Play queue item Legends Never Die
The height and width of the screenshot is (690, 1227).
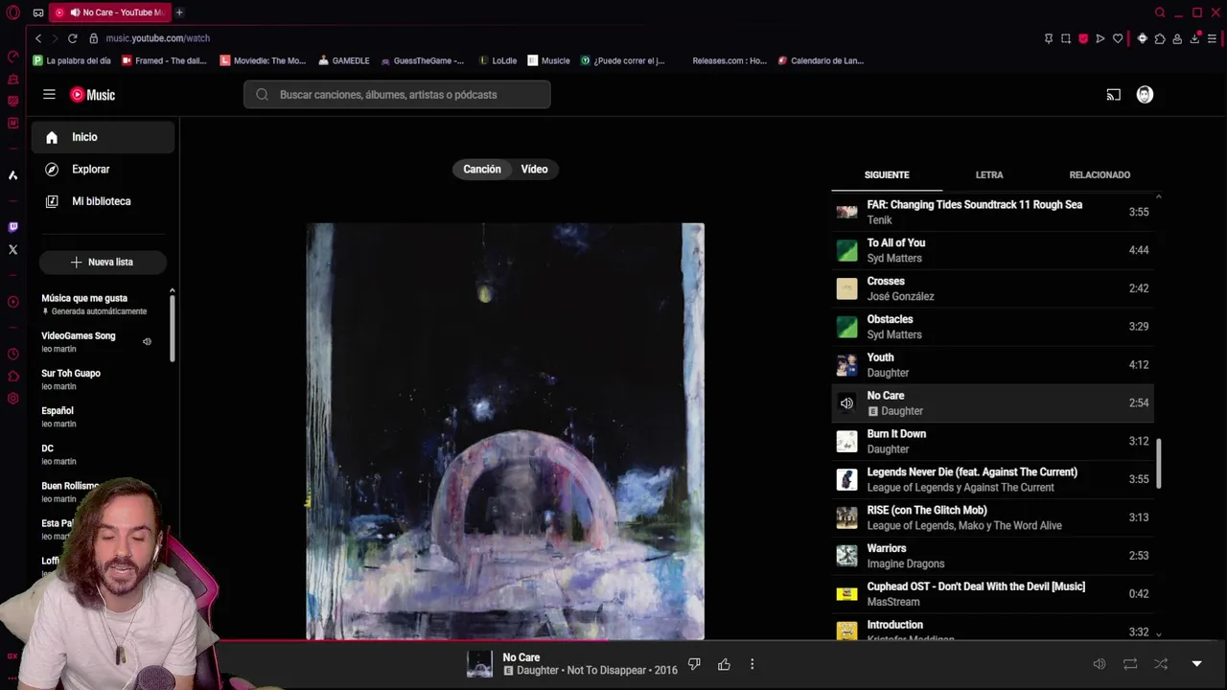pyautogui.click(x=992, y=479)
